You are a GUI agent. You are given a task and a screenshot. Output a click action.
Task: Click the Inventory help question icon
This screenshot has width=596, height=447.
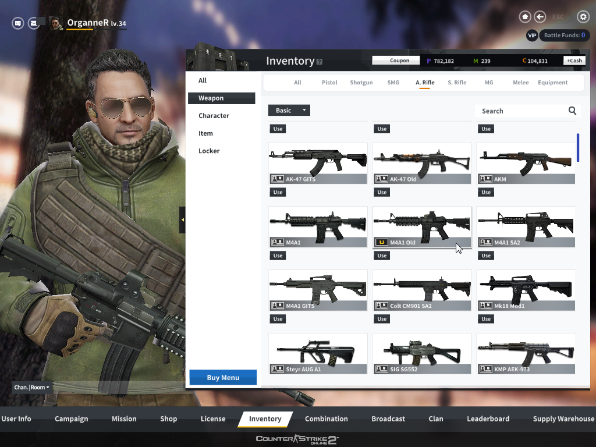(x=320, y=62)
